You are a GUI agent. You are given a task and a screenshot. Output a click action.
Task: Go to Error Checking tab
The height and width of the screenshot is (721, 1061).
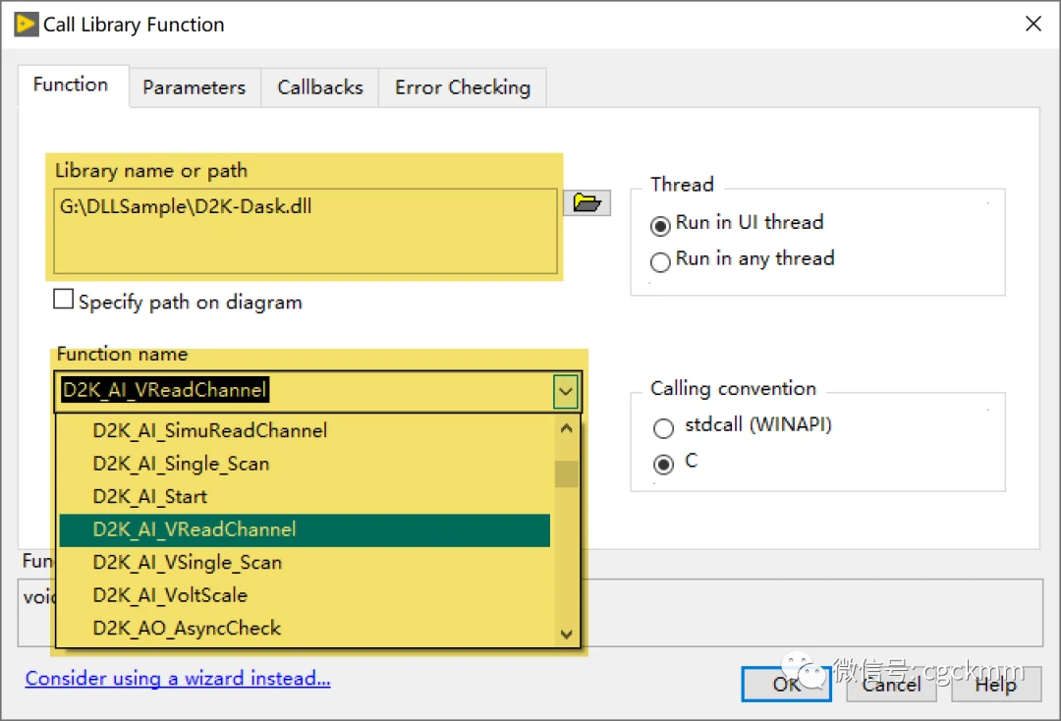[x=462, y=87]
